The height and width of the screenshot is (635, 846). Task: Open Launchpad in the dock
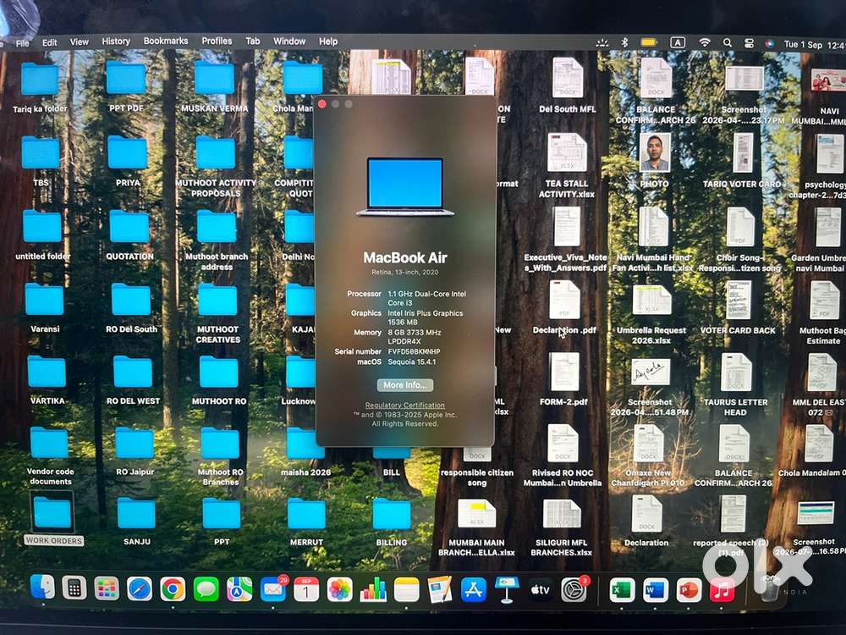tap(107, 588)
